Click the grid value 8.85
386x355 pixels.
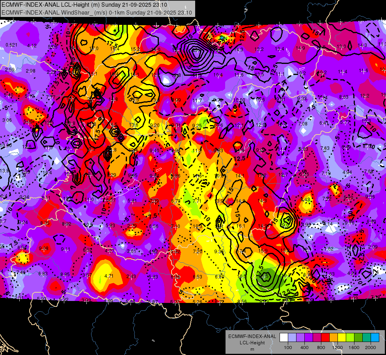tap(65, 274)
